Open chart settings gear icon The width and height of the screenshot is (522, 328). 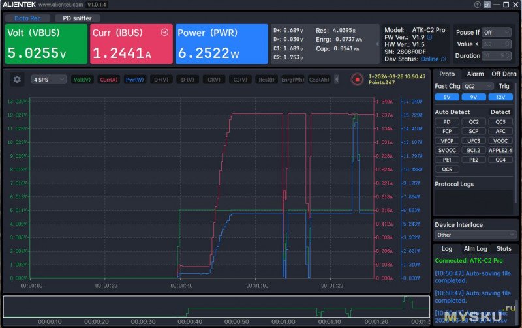tap(18, 80)
